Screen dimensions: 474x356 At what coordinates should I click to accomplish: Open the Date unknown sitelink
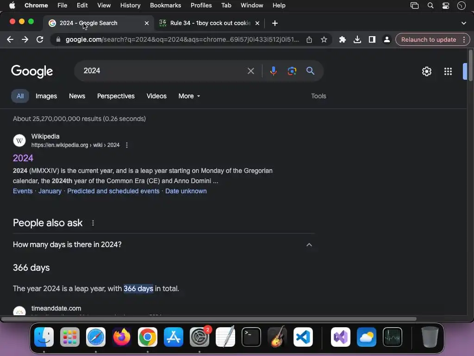186,191
